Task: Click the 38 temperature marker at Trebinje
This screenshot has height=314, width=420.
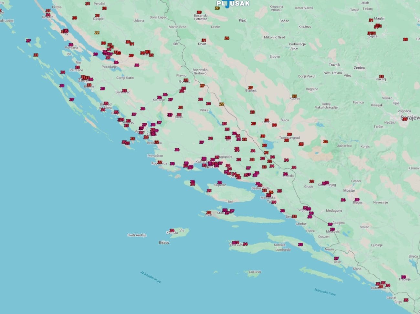Action: click(403, 277)
